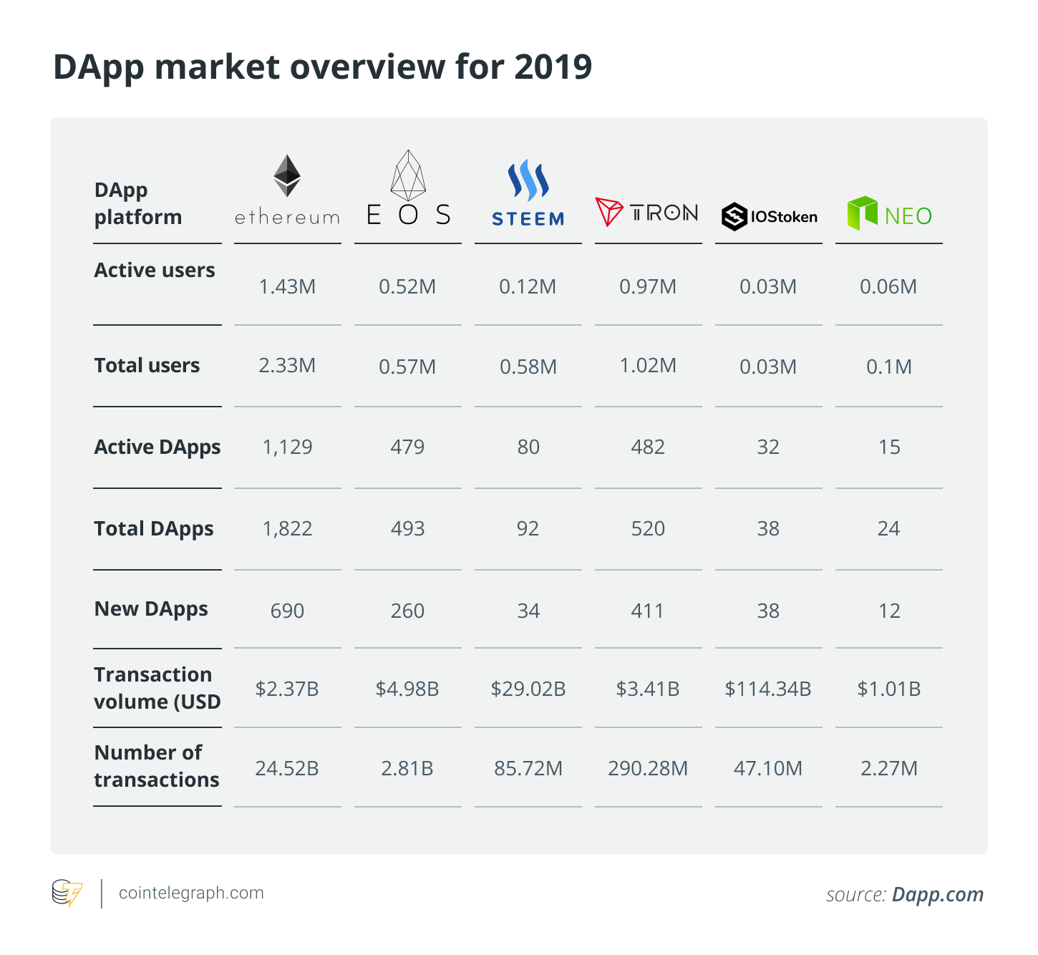Click the Ethereum diamond logo

click(x=287, y=175)
